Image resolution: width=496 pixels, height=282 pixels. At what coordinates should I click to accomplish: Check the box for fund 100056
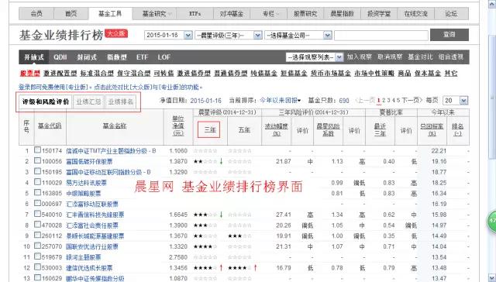(x=37, y=160)
